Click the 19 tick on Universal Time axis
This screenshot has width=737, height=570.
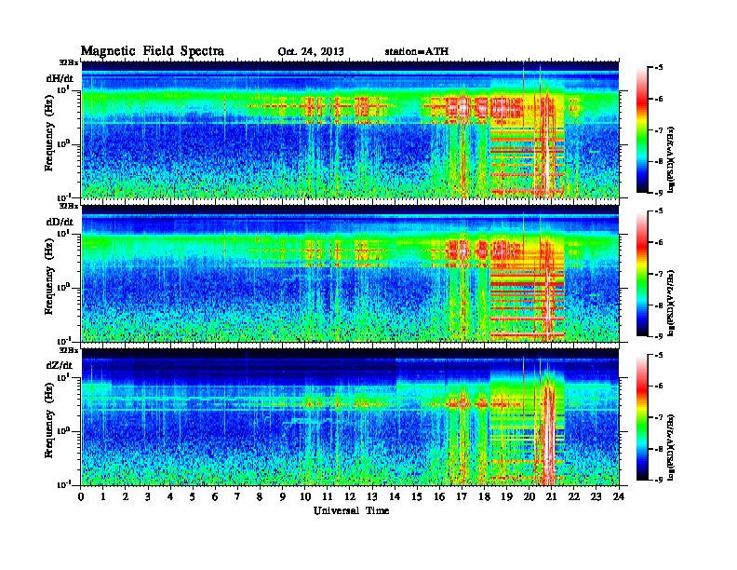506,496
